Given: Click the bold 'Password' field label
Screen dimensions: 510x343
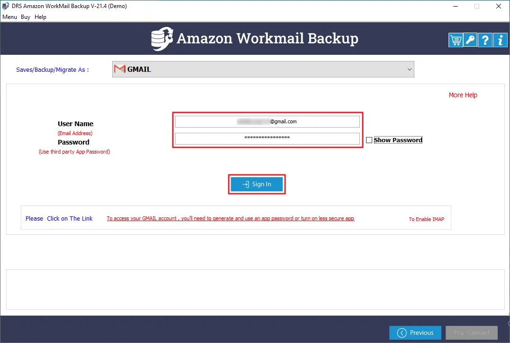Looking at the screenshot, I should (73, 142).
